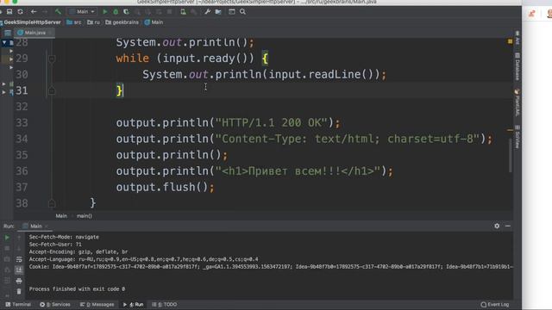
Task: Start debugging with the green bug icon
Action: point(116,11)
